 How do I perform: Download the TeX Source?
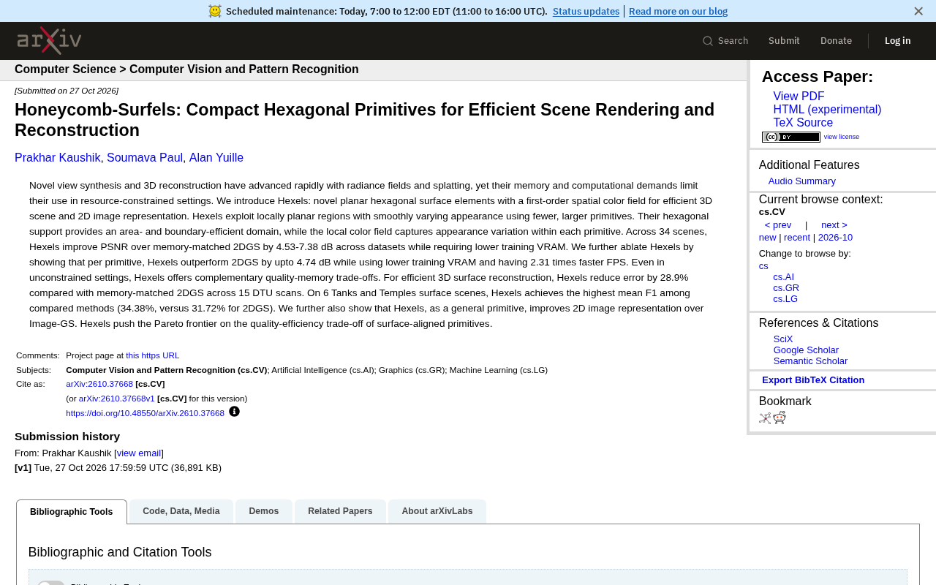pos(803,123)
